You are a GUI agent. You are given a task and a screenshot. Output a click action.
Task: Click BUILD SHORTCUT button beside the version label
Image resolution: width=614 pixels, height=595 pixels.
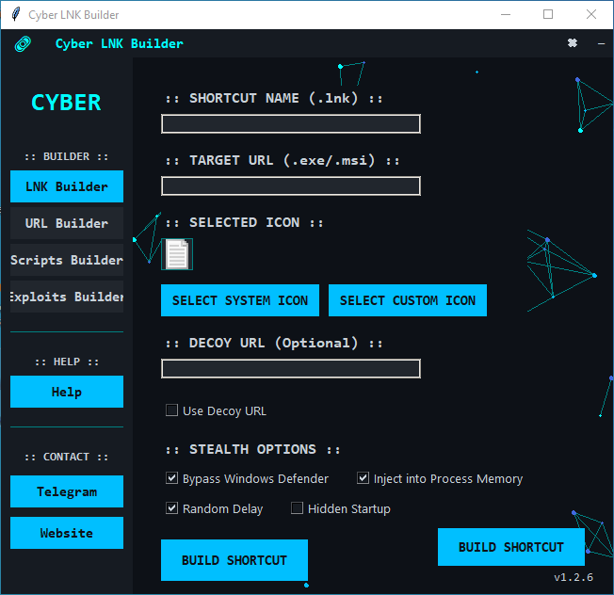click(x=511, y=547)
